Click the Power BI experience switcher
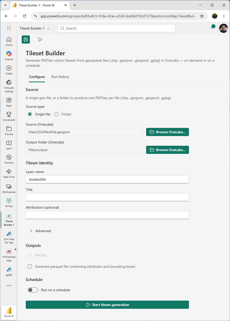230x321 pixels. click(9, 312)
